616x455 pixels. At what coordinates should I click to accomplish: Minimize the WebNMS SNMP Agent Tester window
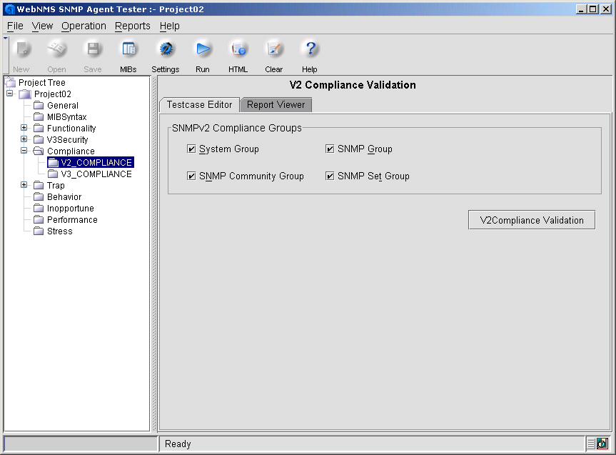pyautogui.click(x=582, y=9)
